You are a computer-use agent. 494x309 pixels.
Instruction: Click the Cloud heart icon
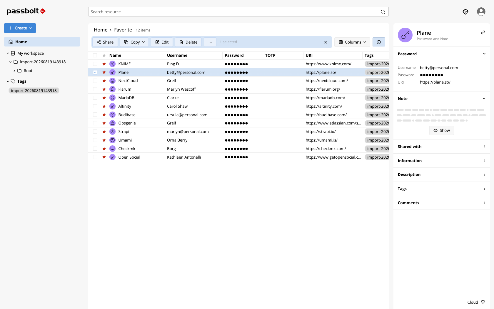(483, 302)
